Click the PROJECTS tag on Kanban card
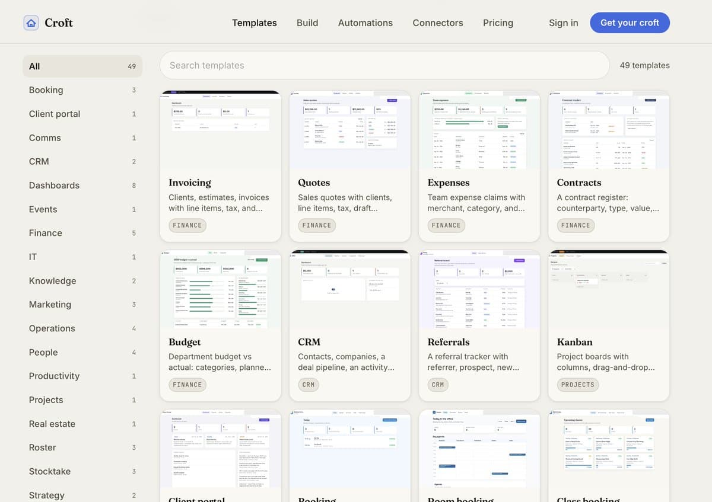This screenshot has height=502, width=712. pyautogui.click(x=577, y=385)
